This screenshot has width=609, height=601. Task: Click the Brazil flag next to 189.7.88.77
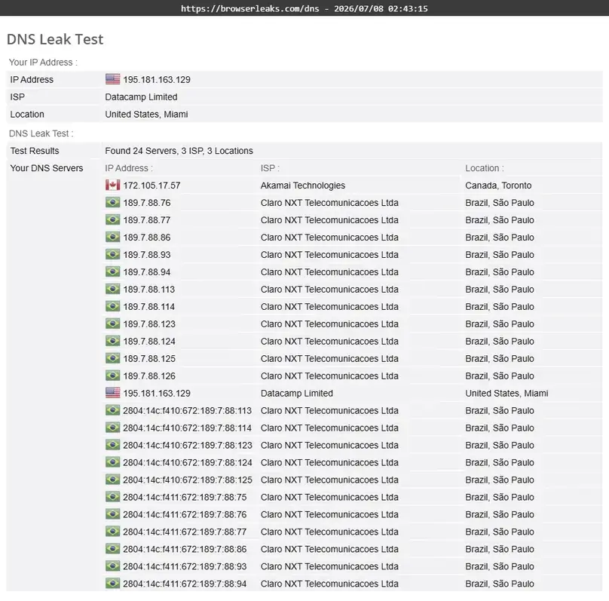[112, 219]
